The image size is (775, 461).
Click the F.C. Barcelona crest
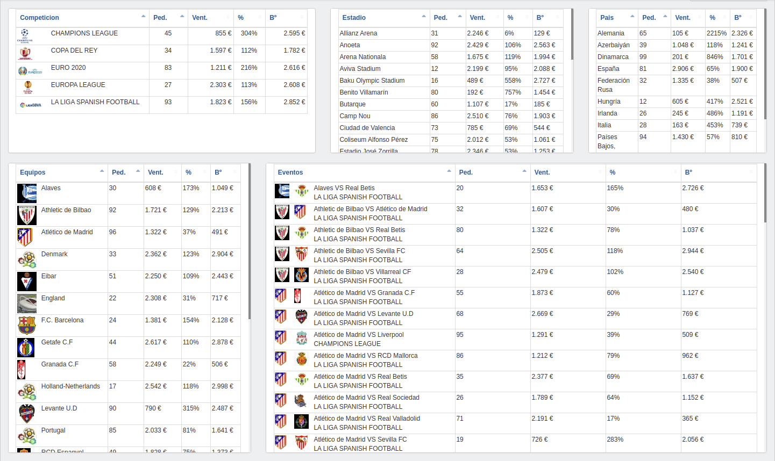(x=27, y=326)
